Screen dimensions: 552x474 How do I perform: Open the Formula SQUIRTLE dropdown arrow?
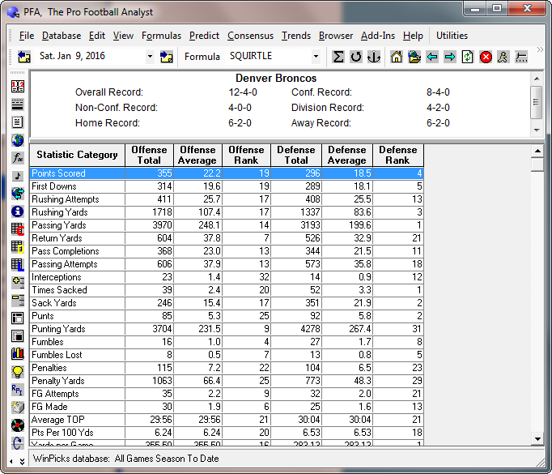[x=316, y=57]
